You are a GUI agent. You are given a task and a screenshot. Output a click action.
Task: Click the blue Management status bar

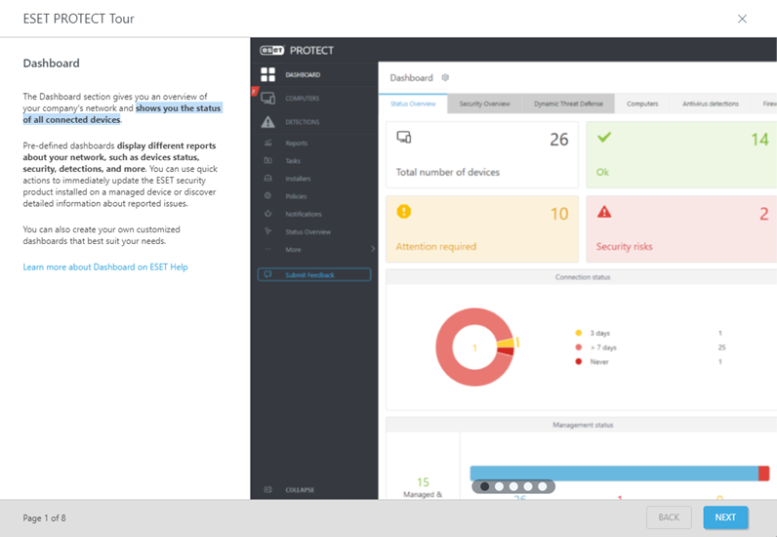[x=614, y=474]
